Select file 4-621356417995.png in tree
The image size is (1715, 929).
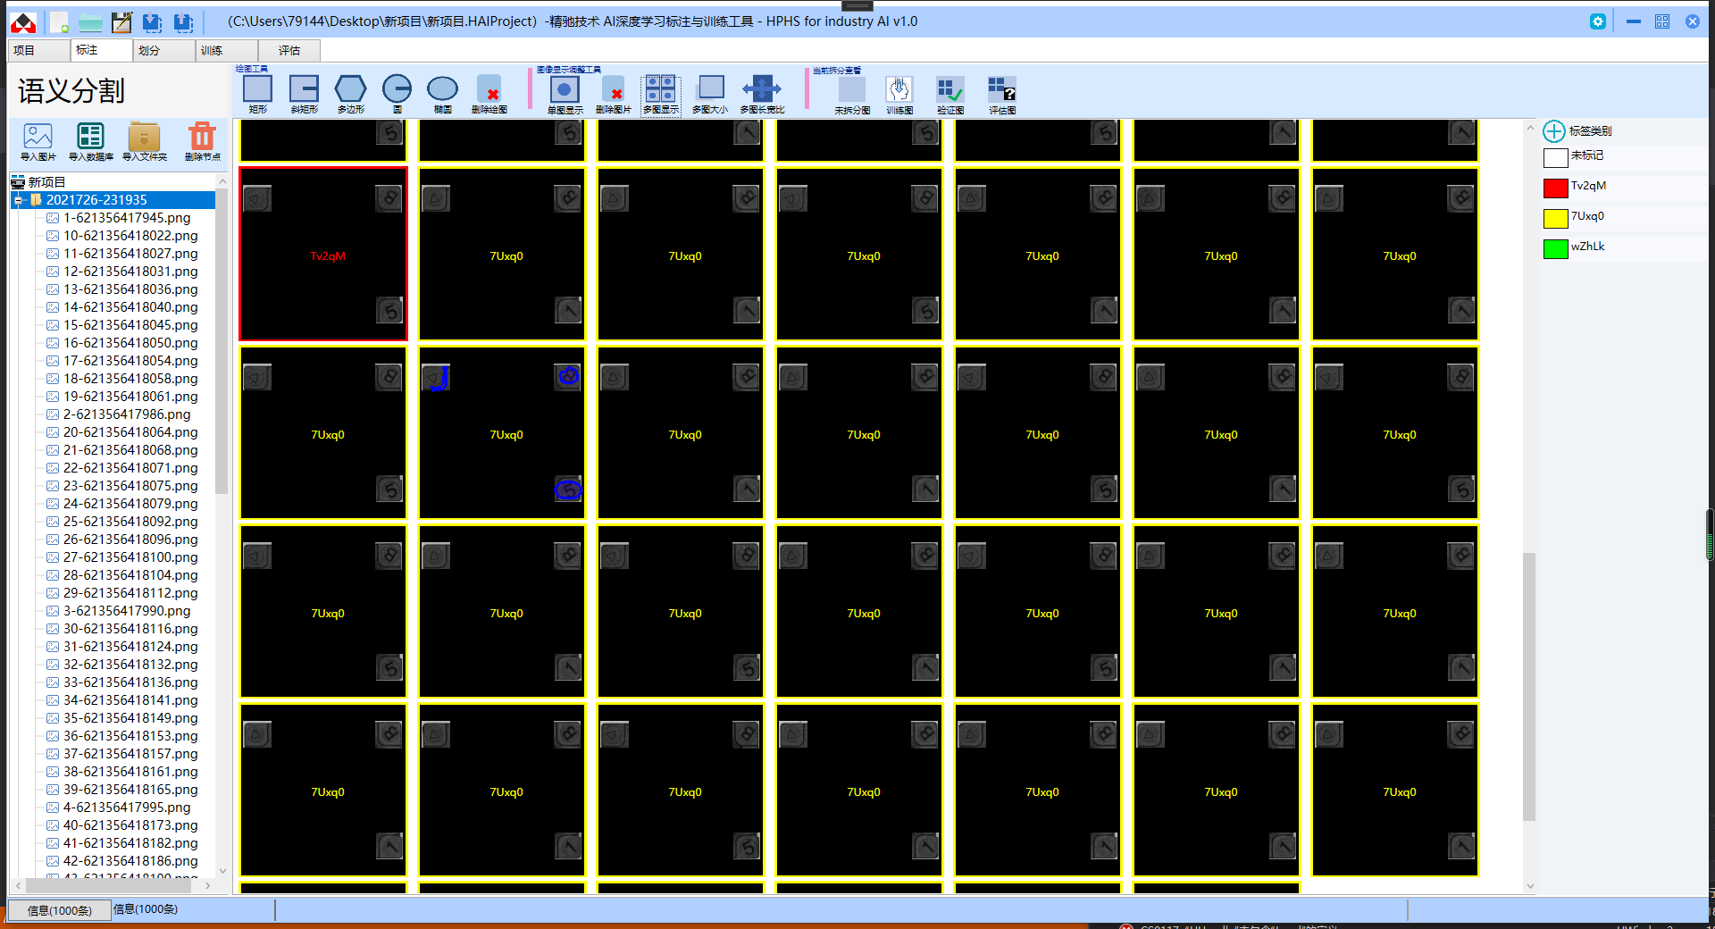pyautogui.click(x=127, y=808)
